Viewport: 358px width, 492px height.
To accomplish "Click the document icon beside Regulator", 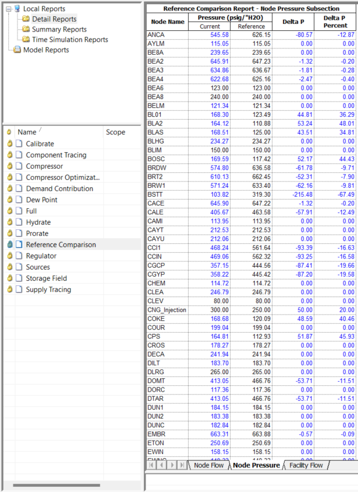I will (19, 256).
